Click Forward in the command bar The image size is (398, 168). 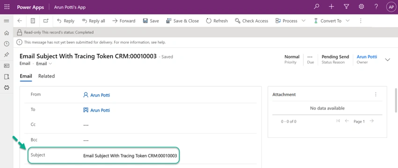click(x=124, y=21)
